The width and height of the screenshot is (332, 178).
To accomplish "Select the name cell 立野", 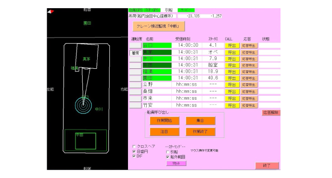I will coord(157,85).
